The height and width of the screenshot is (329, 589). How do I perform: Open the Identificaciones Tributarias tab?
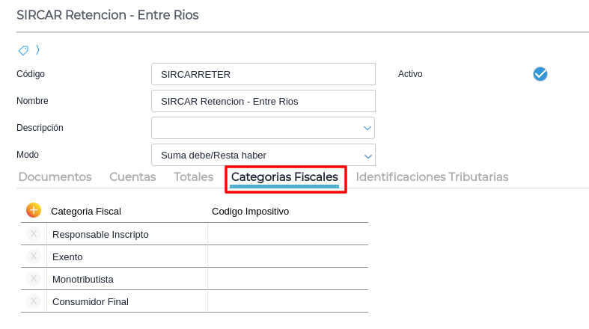point(432,177)
